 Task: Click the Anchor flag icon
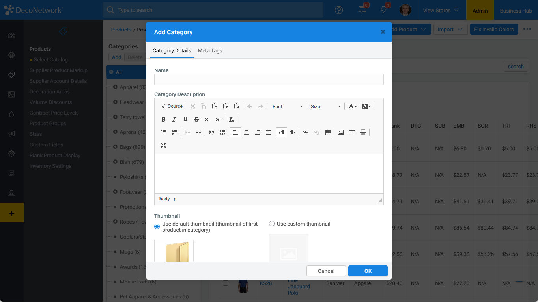(x=328, y=132)
